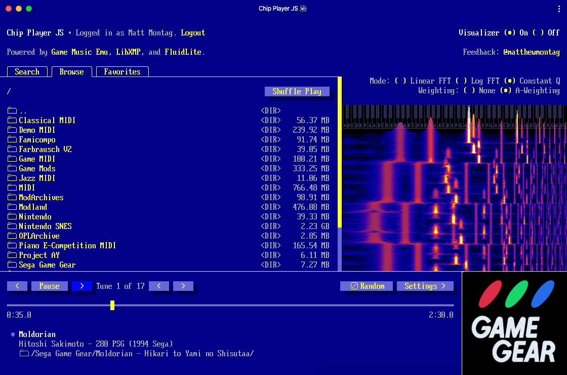The height and width of the screenshot is (375, 567).
Task: Go to the previous track in the playlist
Action: click(x=17, y=286)
